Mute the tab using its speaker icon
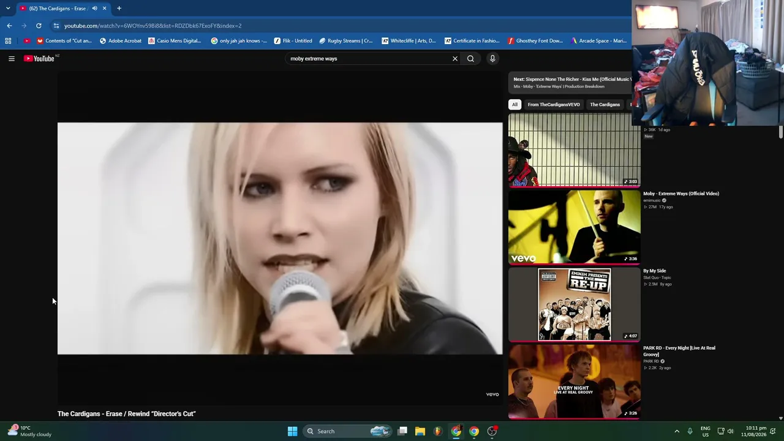 click(94, 9)
